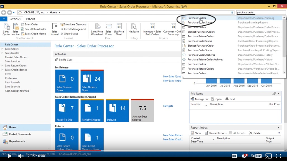287x161 pixels.
Task: Refresh the page with the address bar icon
Action: tap(232, 13)
